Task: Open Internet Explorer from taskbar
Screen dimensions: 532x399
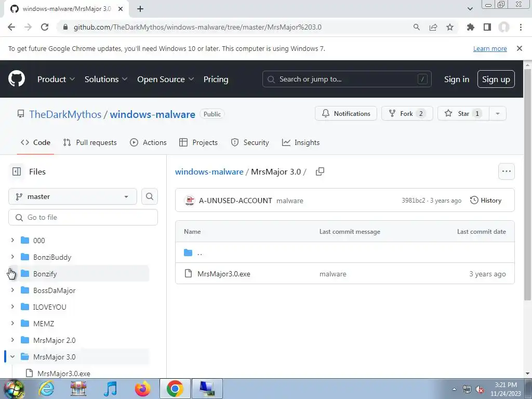Action: click(46, 389)
